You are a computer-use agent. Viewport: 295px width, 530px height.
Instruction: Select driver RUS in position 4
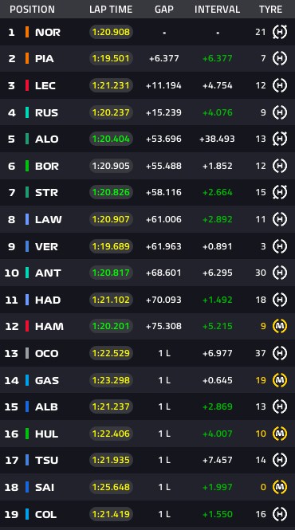click(47, 112)
